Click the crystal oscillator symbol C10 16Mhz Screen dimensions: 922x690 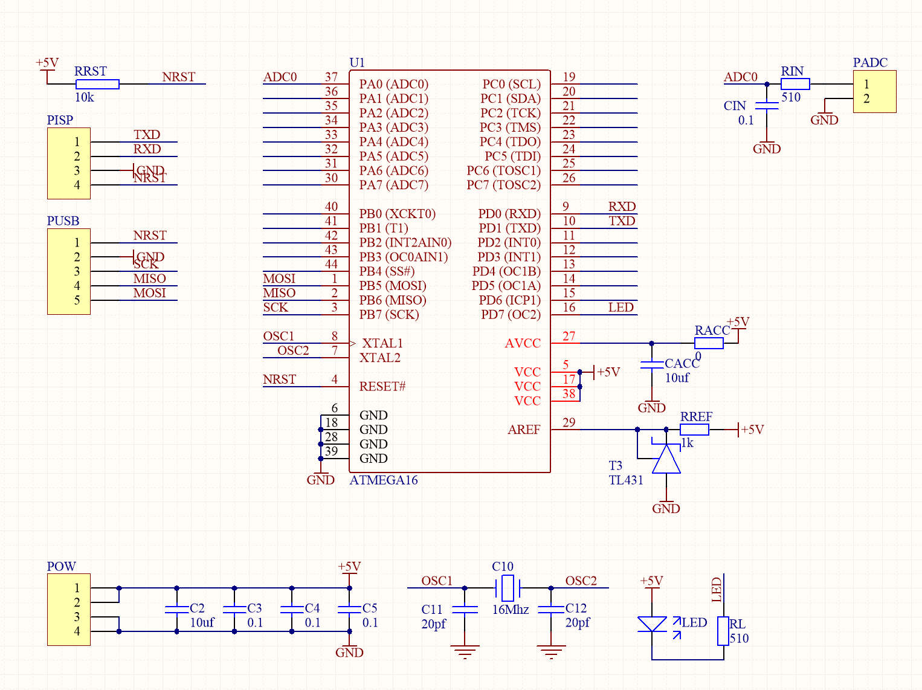coord(506,587)
